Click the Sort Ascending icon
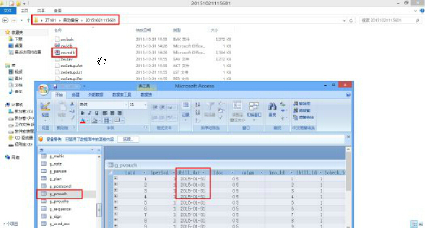 click(x=198, y=105)
